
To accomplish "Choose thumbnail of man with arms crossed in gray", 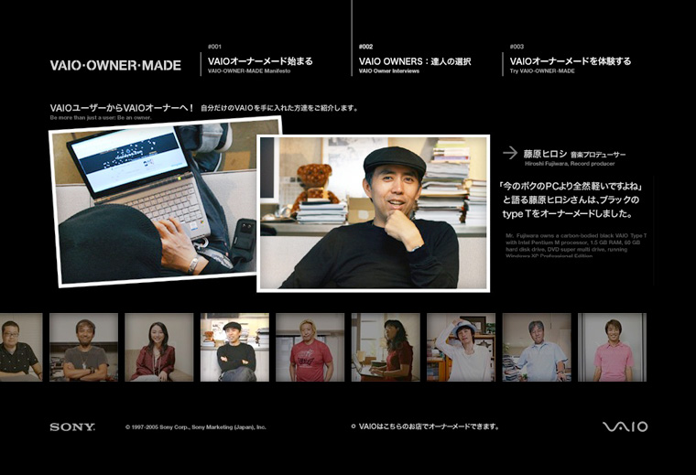I will (x=84, y=347).
